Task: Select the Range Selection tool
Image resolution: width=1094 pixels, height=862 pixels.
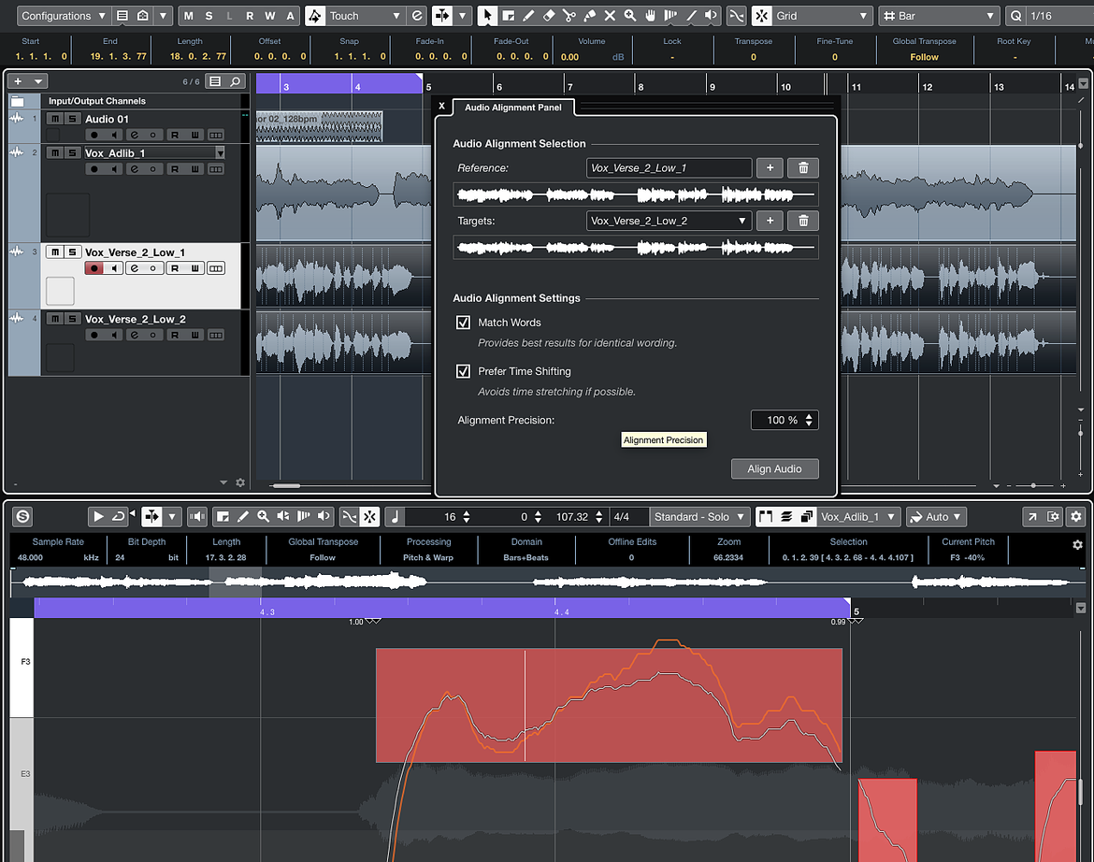Action: pos(508,15)
